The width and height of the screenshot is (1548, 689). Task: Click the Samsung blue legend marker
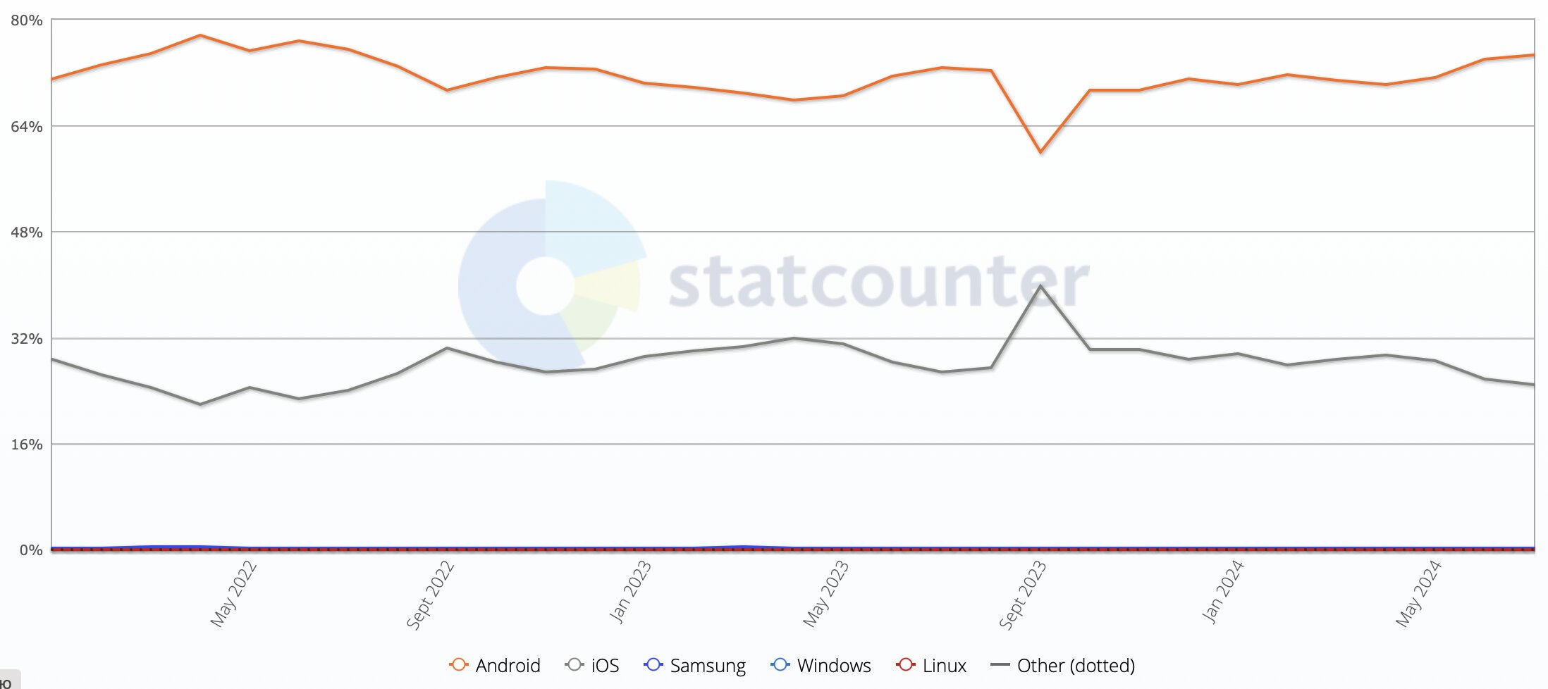coord(653,665)
